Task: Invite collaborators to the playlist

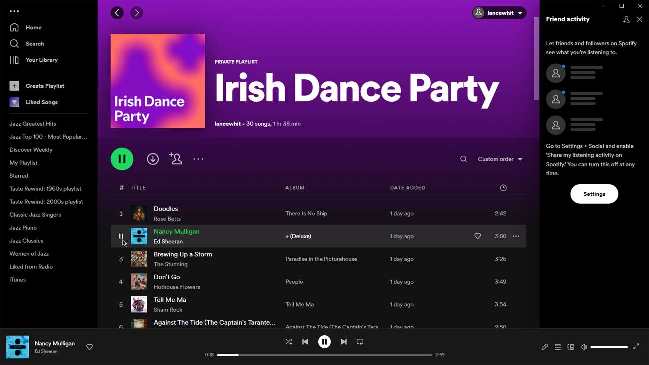Action: (x=176, y=159)
